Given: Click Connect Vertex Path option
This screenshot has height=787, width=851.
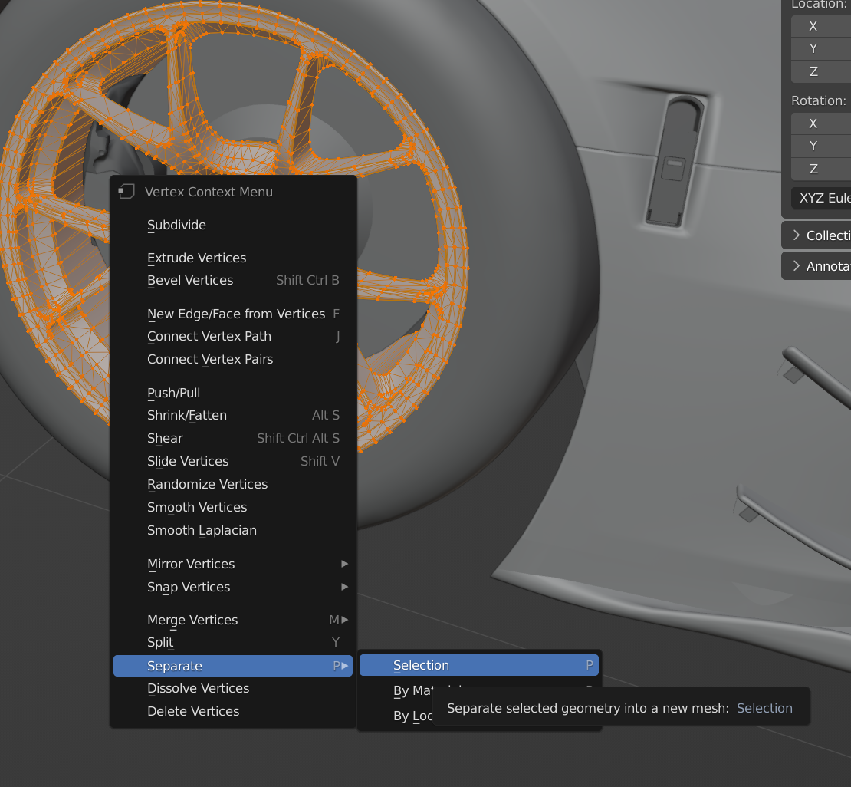Looking at the screenshot, I should 209,336.
